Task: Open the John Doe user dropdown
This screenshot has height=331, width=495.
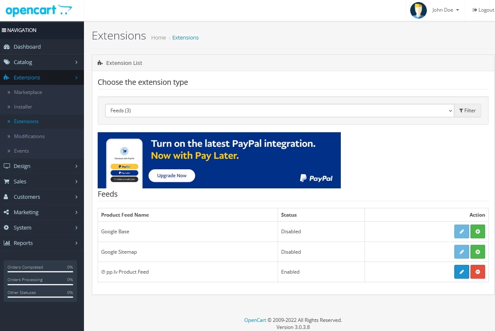Action: [445, 10]
